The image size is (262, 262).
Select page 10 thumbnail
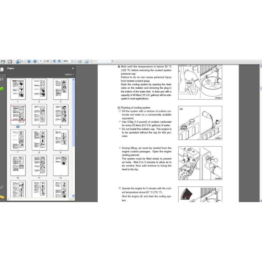[x=18, y=165]
